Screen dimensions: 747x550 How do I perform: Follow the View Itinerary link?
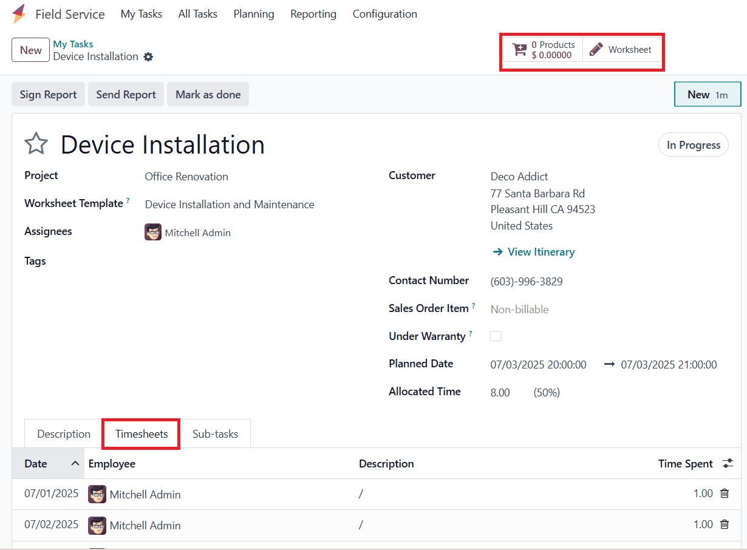(534, 252)
